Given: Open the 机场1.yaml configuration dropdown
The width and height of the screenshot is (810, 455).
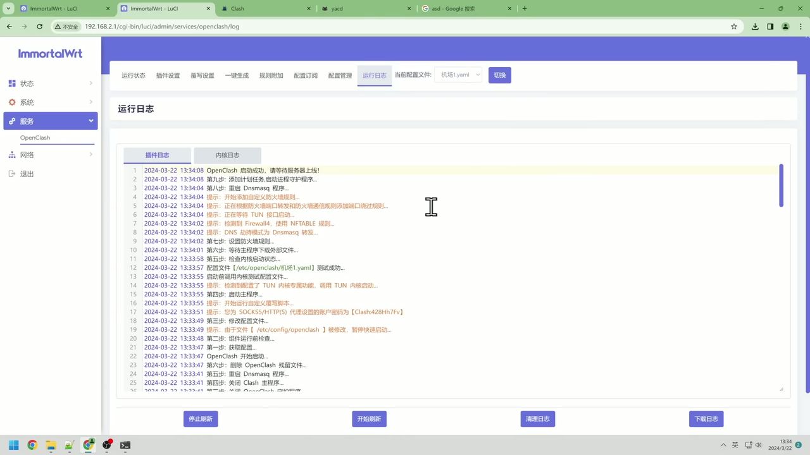Looking at the screenshot, I should [459, 75].
